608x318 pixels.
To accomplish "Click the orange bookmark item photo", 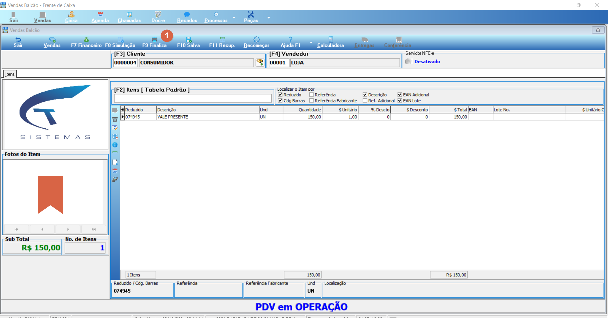I will point(50,195).
